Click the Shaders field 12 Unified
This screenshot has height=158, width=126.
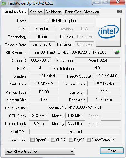47,76
